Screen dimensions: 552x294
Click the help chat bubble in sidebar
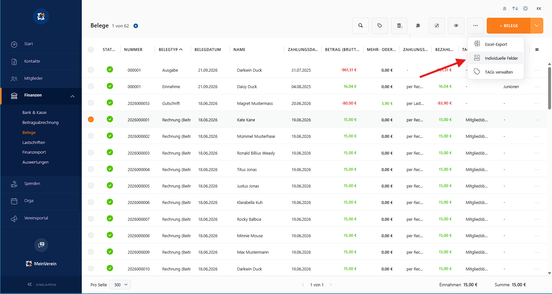pyautogui.click(x=41, y=245)
